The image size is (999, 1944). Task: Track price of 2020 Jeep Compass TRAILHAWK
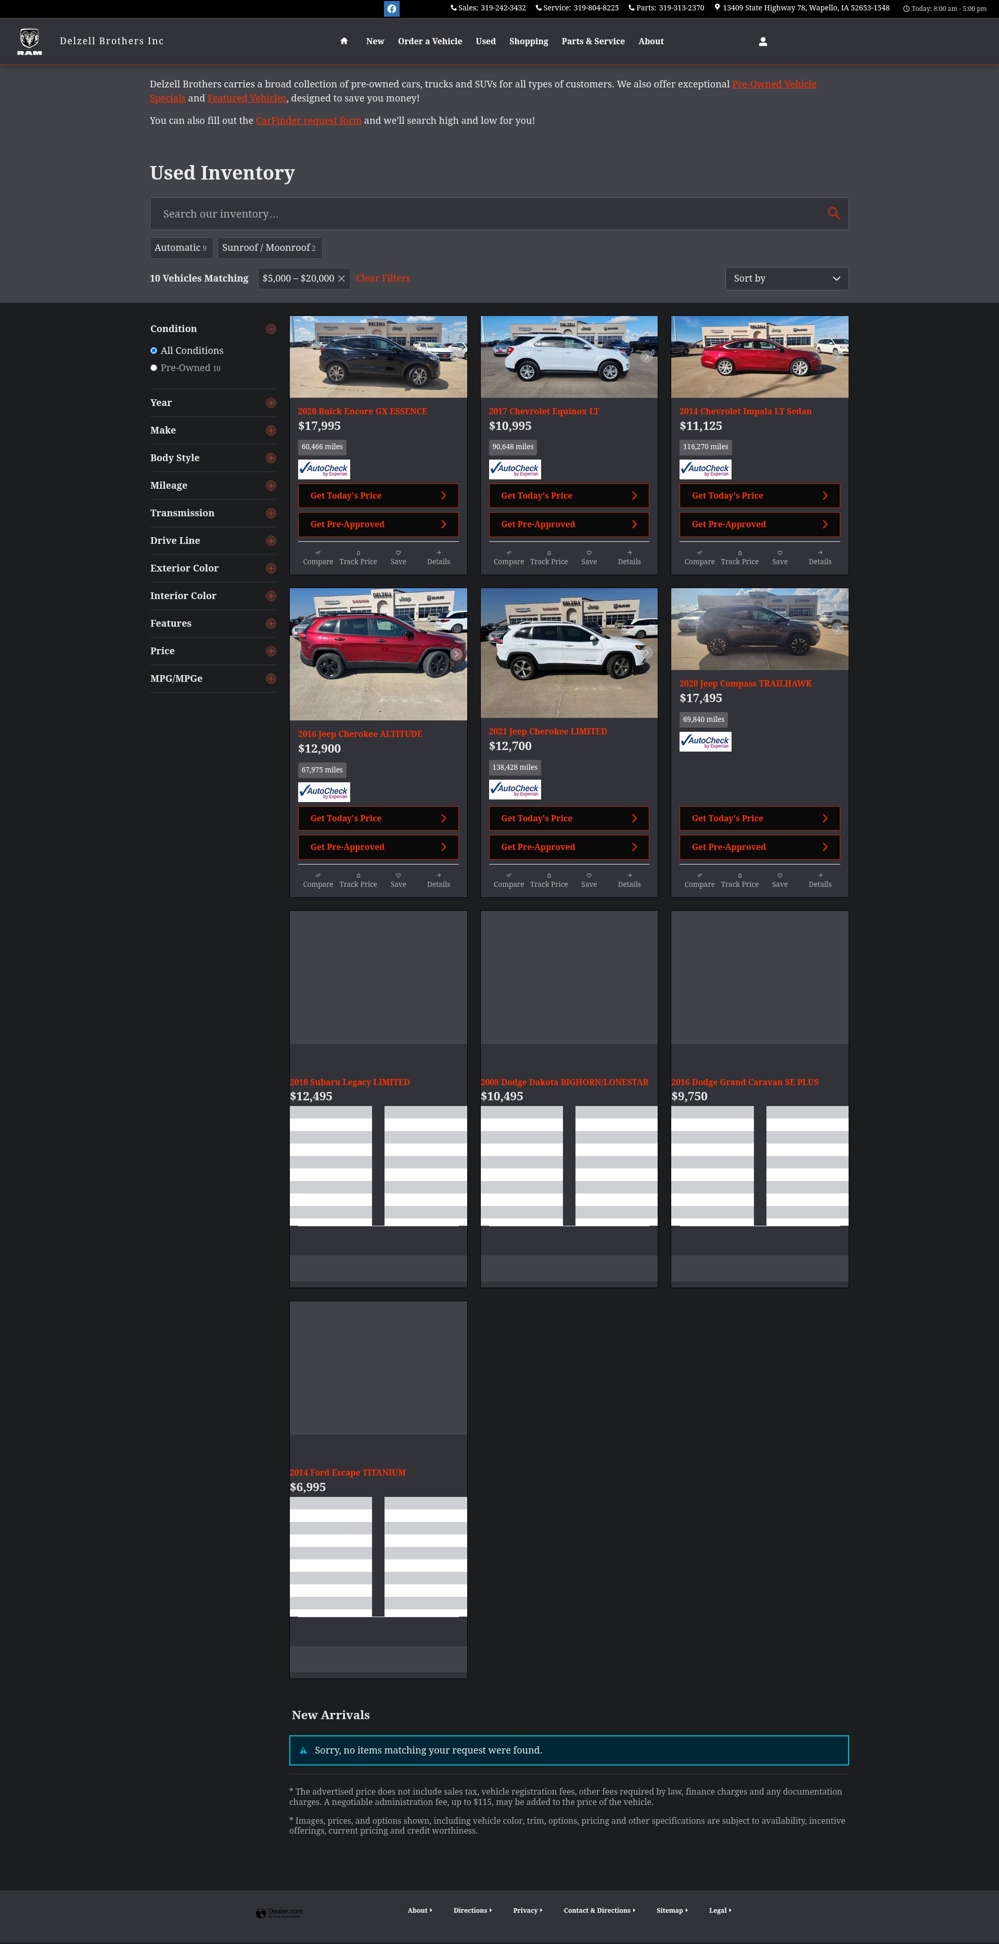point(739,880)
